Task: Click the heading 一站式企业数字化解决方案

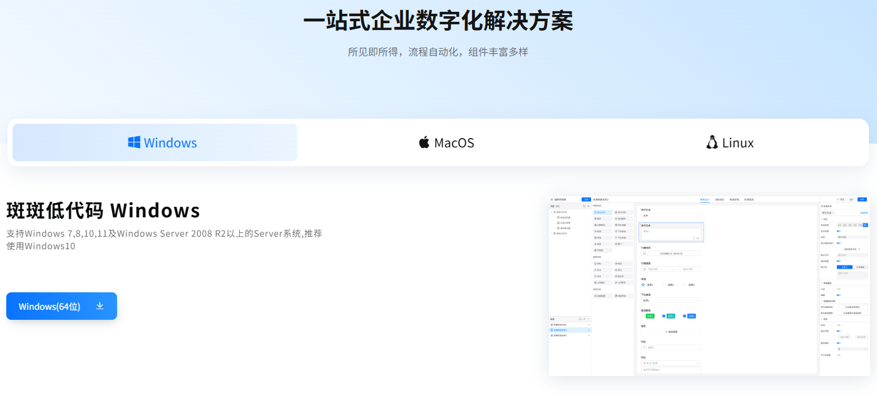Action: pos(438,21)
